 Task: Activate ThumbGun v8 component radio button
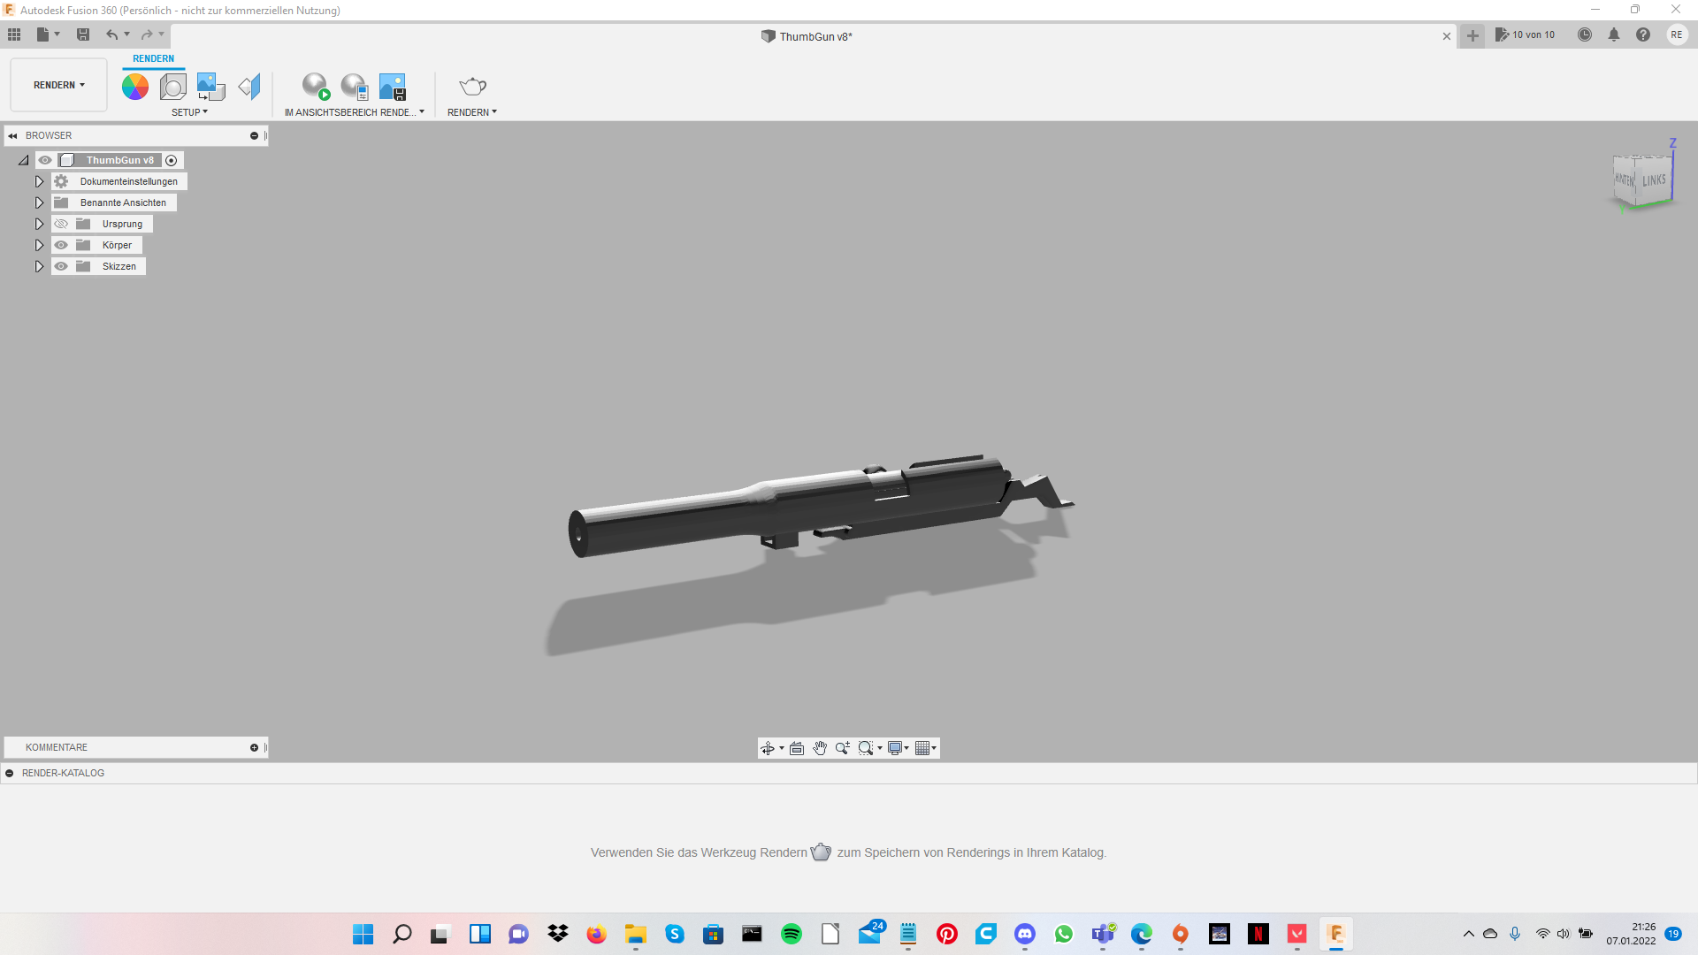click(x=172, y=160)
